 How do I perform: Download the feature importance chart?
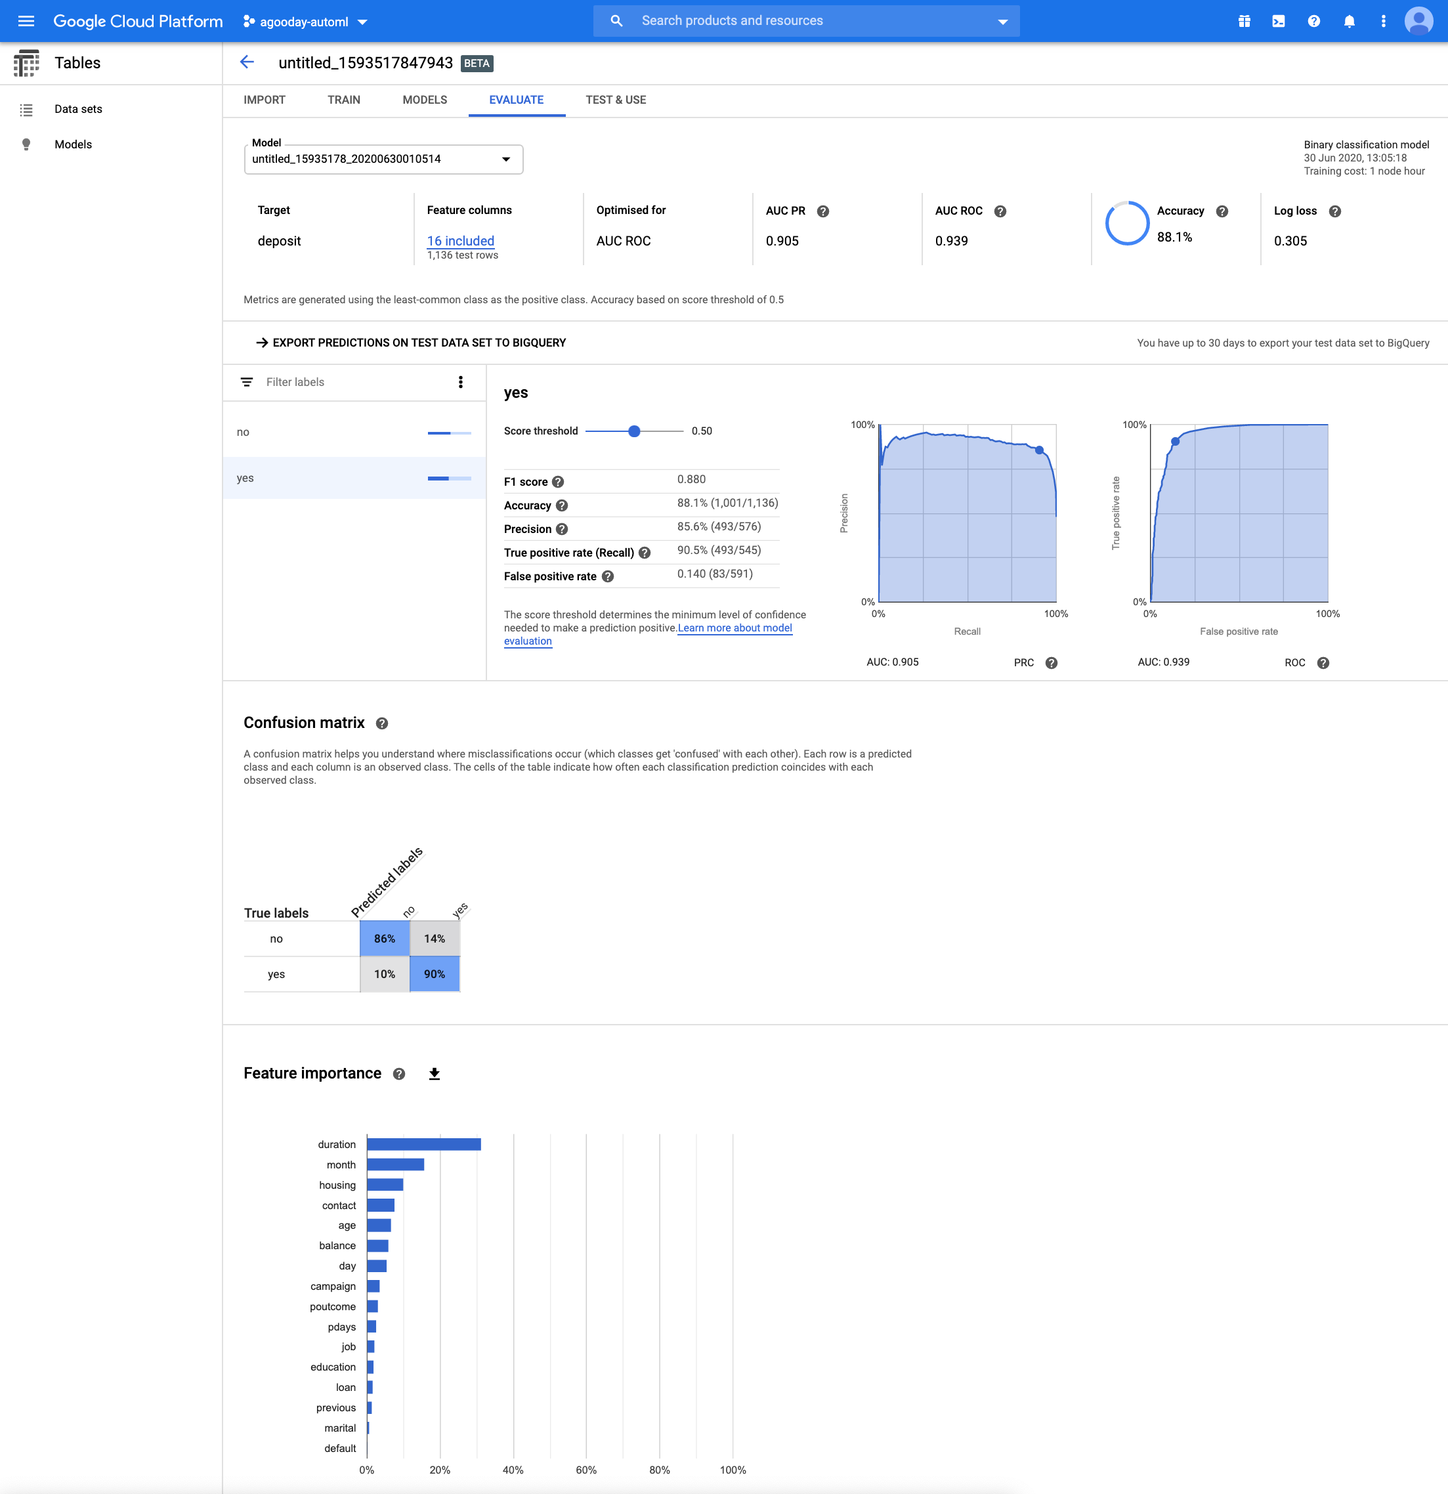tap(434, 1073)
